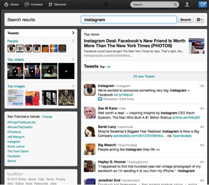
Task: Open the Barton trend
Action: [12, 161]
